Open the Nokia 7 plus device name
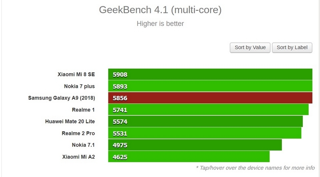The image size is (320, 177). pos(79,86)
